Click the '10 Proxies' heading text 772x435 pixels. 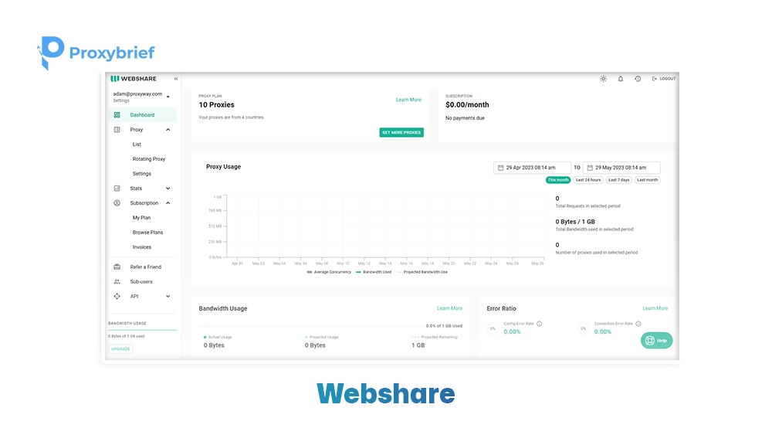[x=217, y=105]
